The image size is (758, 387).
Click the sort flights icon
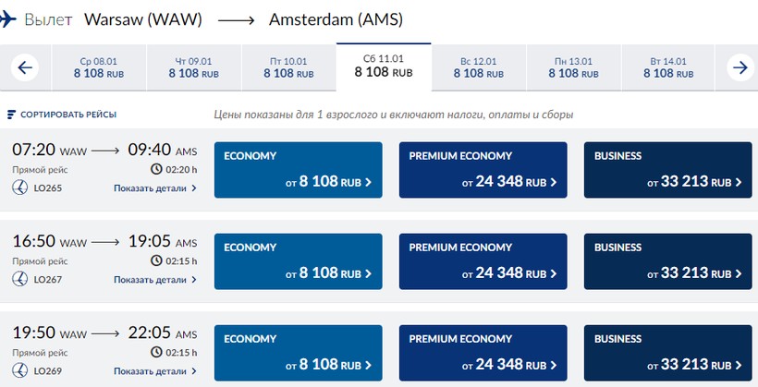tap(12, 115)
